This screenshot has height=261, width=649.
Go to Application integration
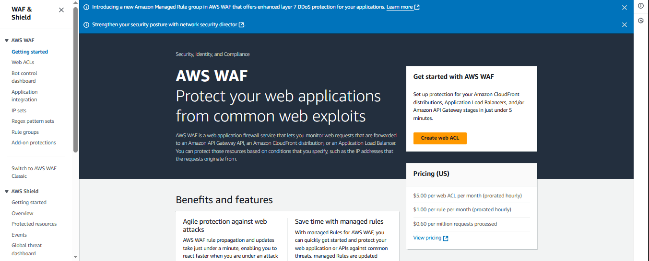pos(24,96)
